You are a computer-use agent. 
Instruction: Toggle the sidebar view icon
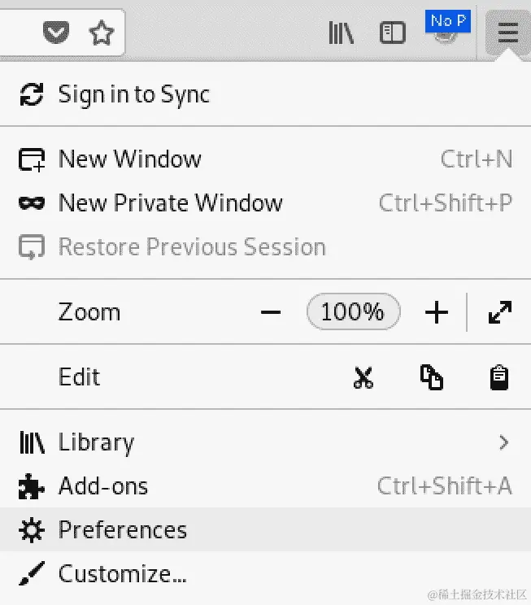(x=393, y=33)
